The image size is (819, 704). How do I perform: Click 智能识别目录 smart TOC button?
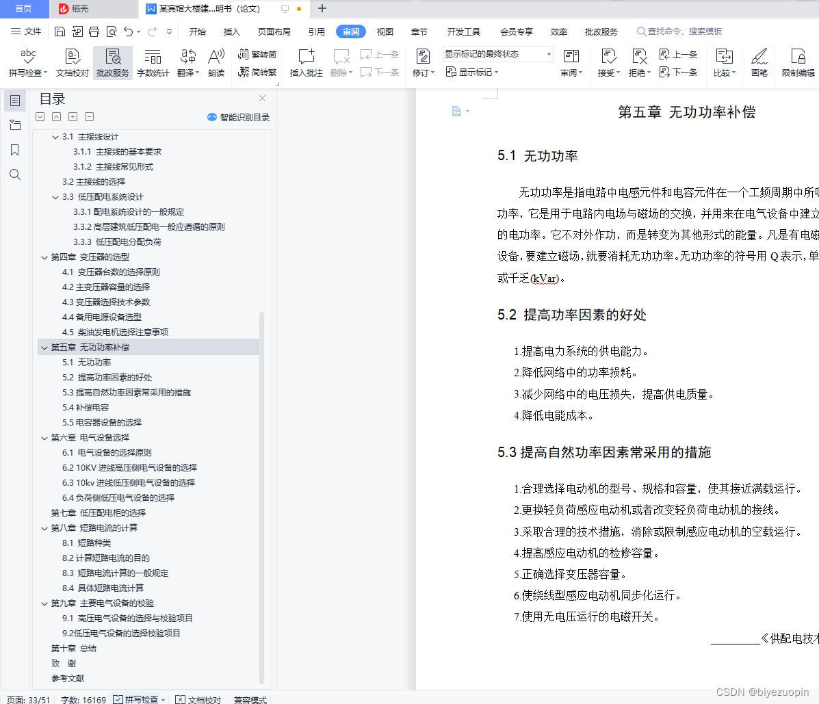(239, 117)
